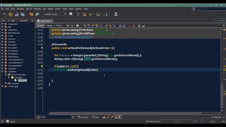Image resolution: width=226 pixels, height=127 pixels.
Task: Expand the Assignment project node
Action: [2, 24]
